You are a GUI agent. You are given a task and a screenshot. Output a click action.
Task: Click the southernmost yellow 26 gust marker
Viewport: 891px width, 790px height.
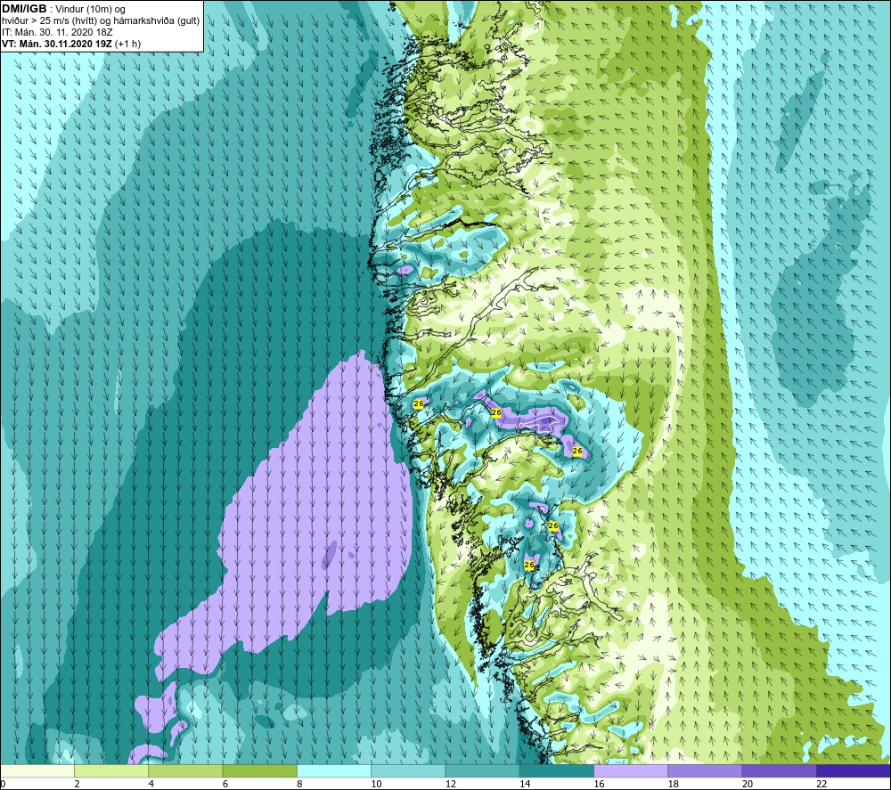point(529,565)
